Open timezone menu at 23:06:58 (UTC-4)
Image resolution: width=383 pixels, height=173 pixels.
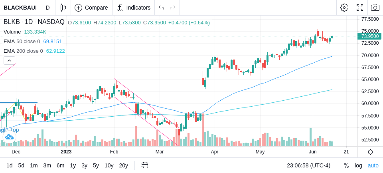tap(308, 166)
